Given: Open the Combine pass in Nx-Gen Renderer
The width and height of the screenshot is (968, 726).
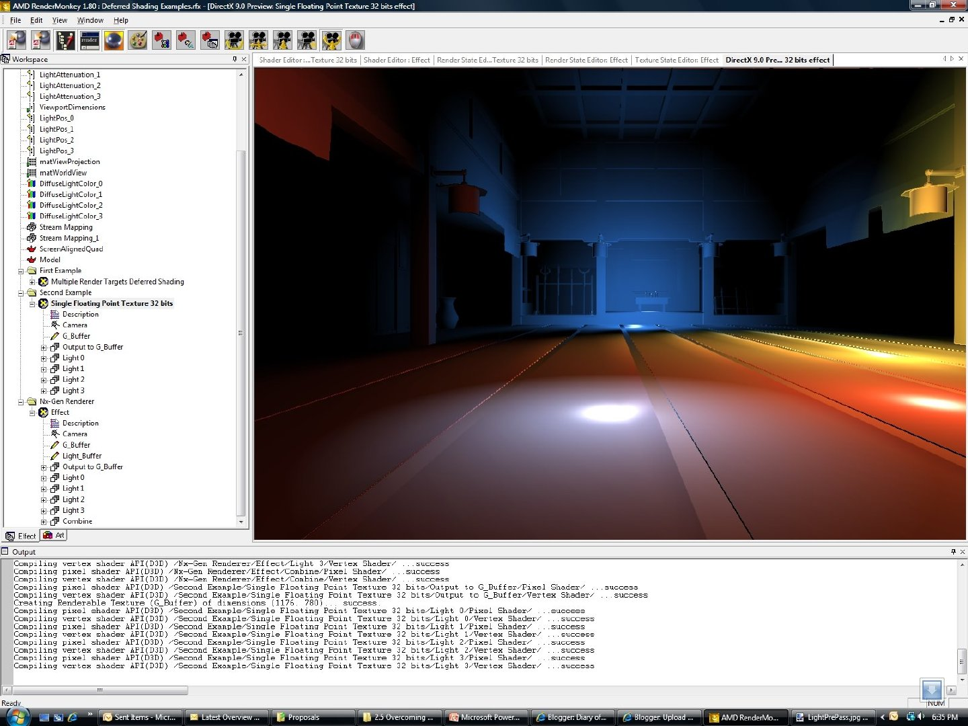Looking at the screenshot, I should [x=75, y=521].
